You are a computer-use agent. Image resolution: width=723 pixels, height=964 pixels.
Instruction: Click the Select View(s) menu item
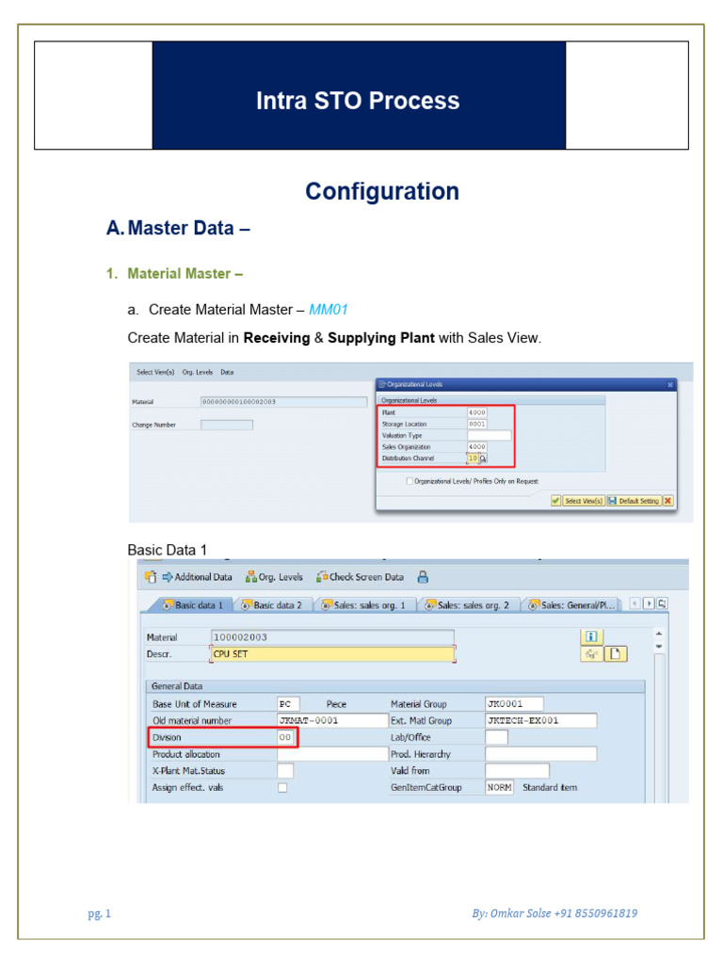tap(155, 372)
